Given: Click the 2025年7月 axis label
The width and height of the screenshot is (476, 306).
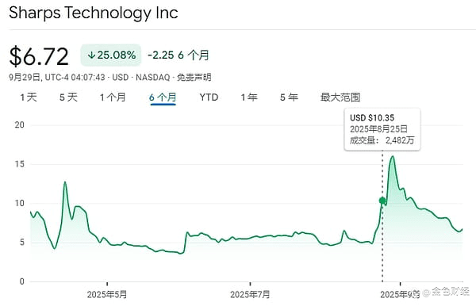Looking at the screenshot, I should tap(250, 294).
